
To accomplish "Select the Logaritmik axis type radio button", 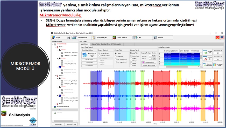I will (x=116, y=56).
